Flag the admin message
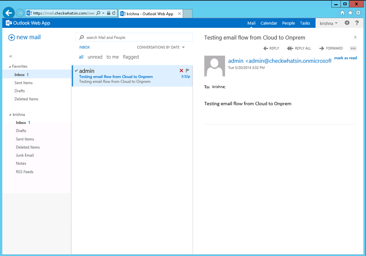The image size is (366, 256). click(x=187, y=70)
